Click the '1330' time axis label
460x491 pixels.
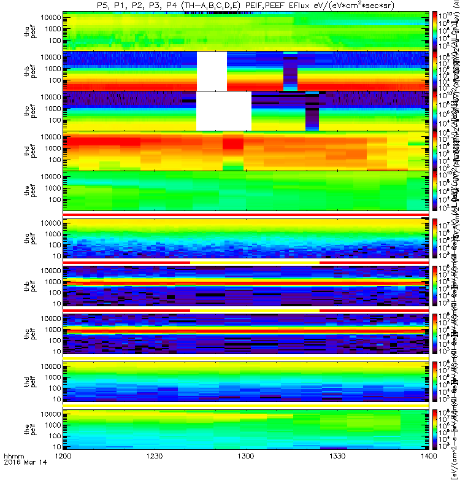(337, 456)
